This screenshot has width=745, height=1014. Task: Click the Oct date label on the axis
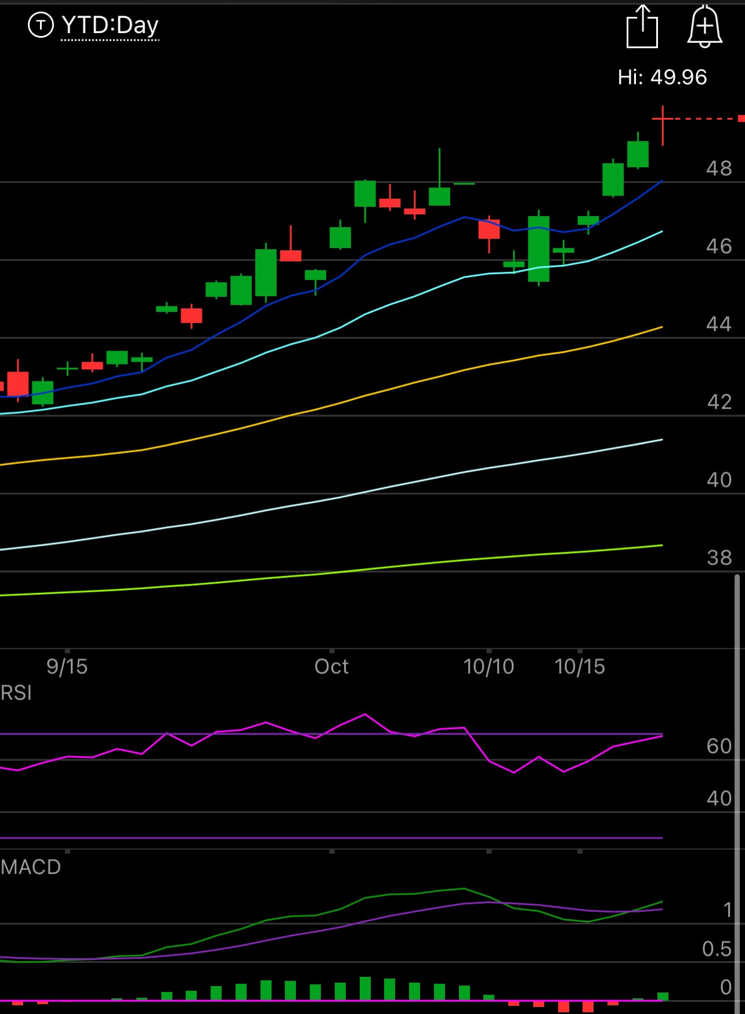331,666
